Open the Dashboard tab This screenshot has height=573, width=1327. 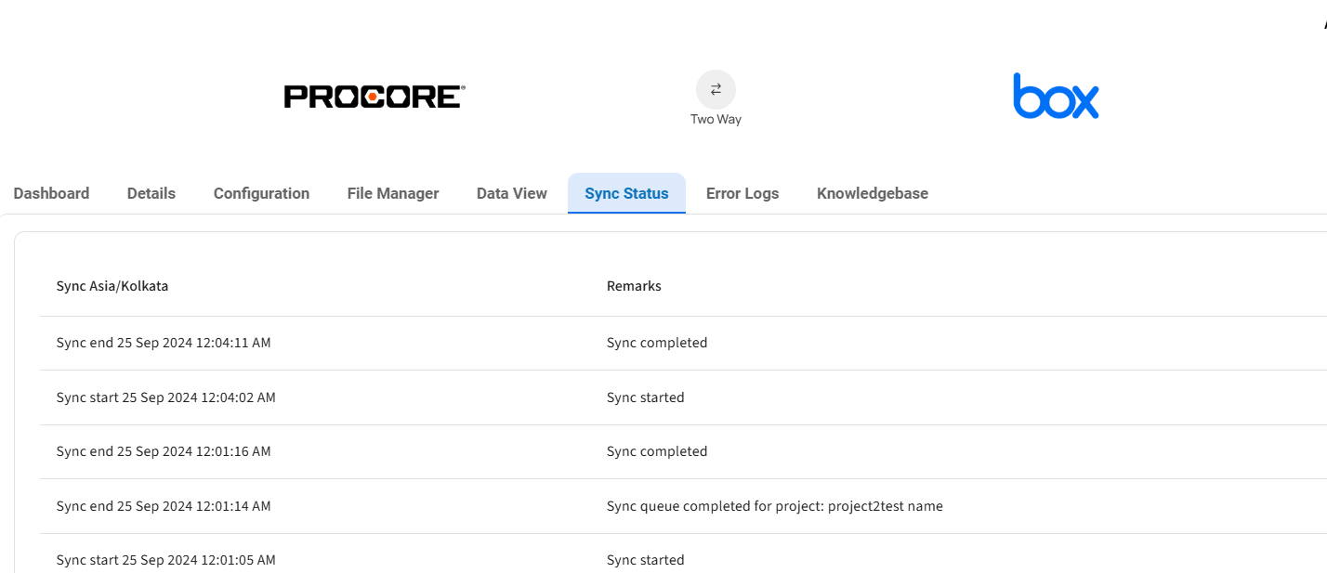[51, 193]
